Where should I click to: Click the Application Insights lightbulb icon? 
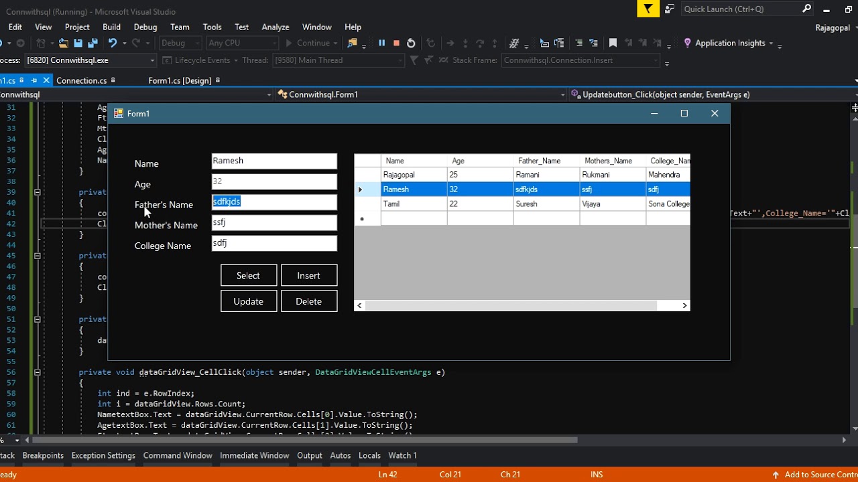(687, 43)
